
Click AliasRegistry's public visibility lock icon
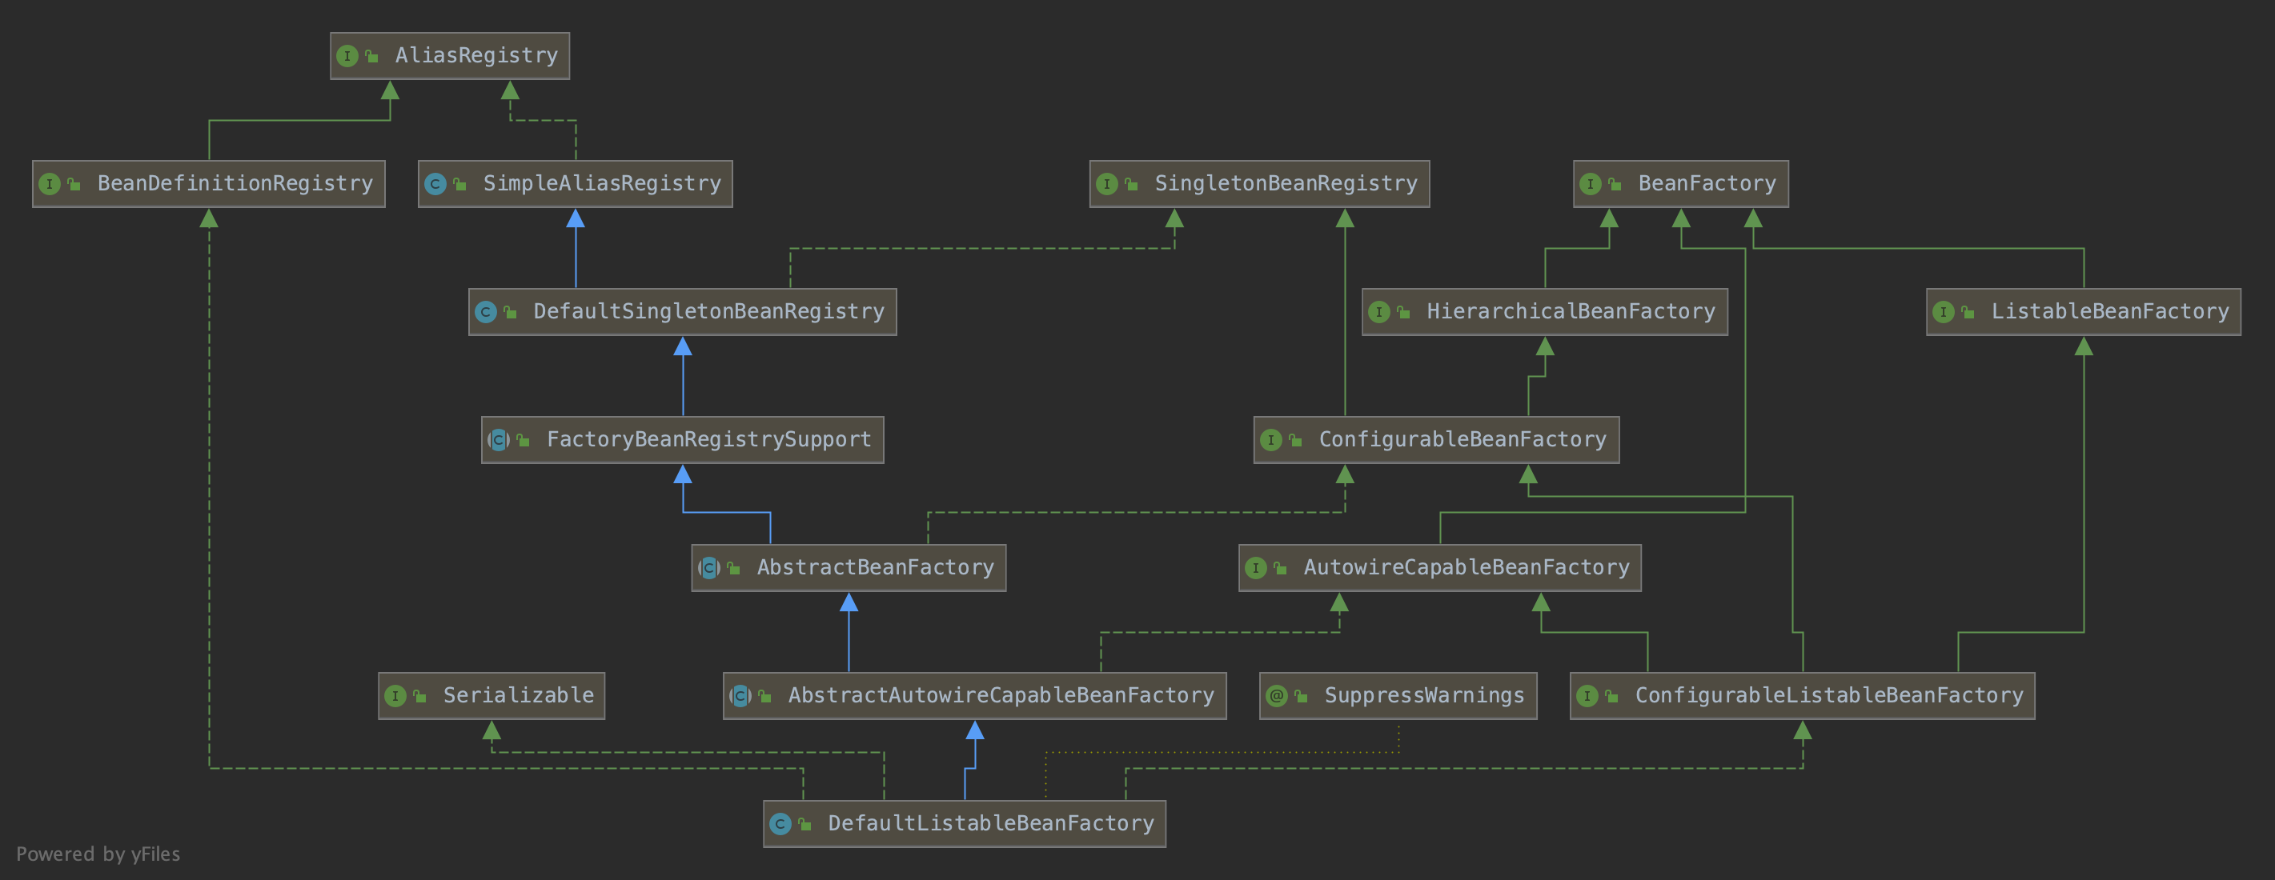point(371,57)
